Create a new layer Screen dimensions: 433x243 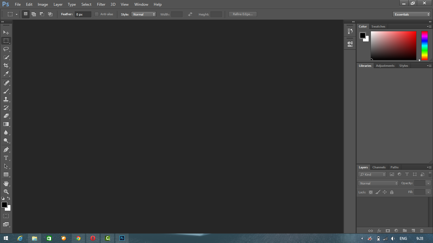(x=413, y=231)
